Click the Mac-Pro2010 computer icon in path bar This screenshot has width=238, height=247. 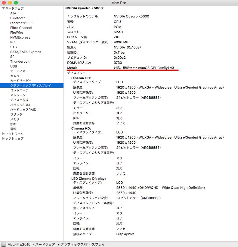[x=4, y=245]
